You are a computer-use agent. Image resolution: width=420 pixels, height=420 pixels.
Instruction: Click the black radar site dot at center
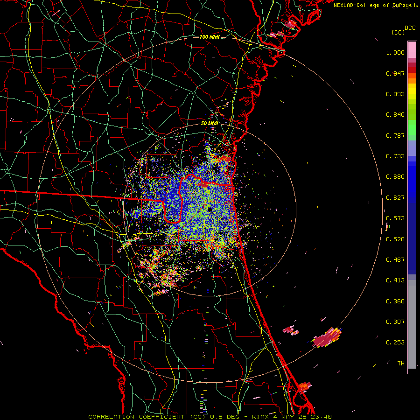tap(210, 209)
